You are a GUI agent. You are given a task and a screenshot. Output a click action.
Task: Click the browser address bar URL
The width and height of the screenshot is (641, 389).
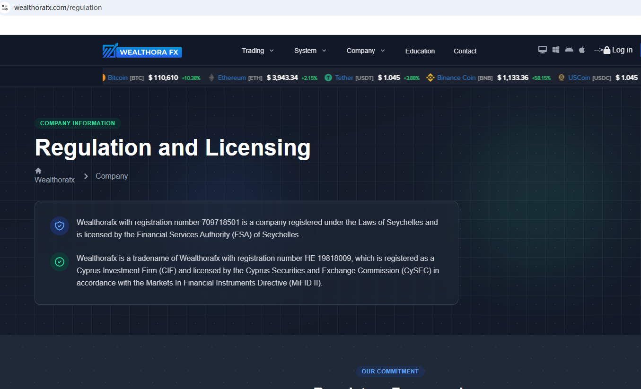58,8
